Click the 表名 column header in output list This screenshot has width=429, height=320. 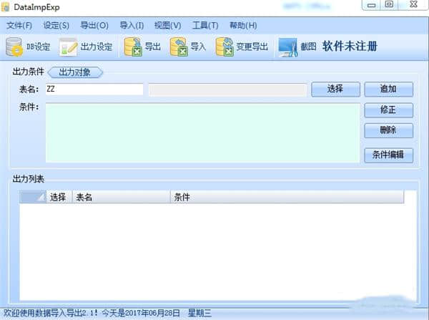(121, 197)
